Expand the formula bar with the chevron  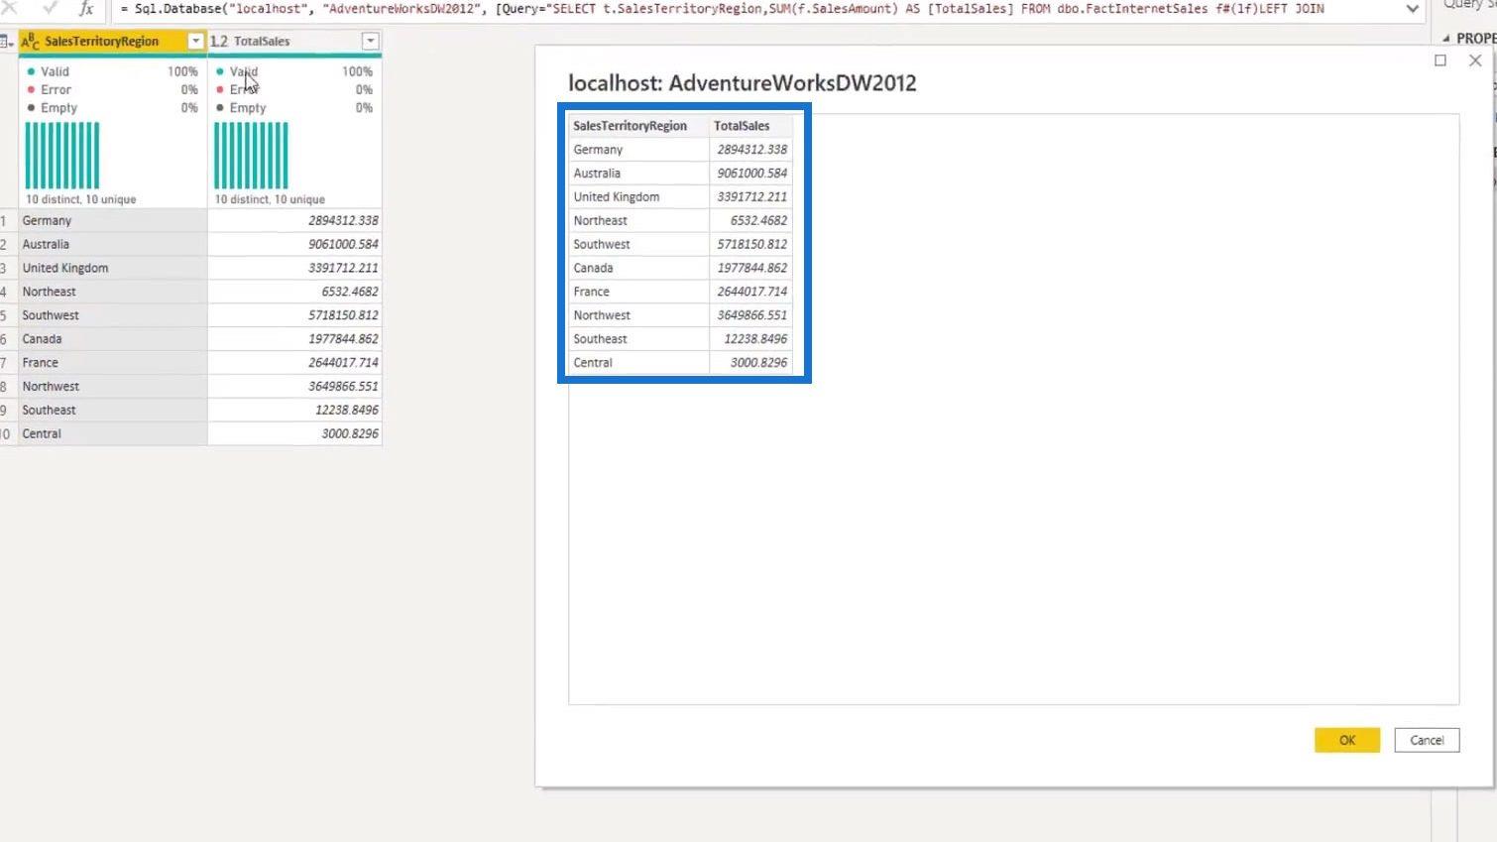1412,8
